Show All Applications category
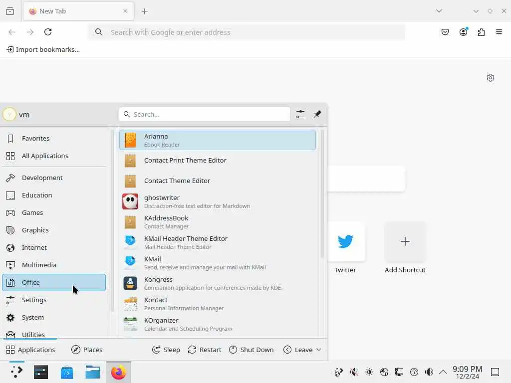The height and width of the screenshot is (383, 511). pos(54,156)
